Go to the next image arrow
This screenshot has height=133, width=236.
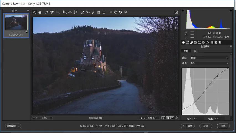tap(144, 118)
